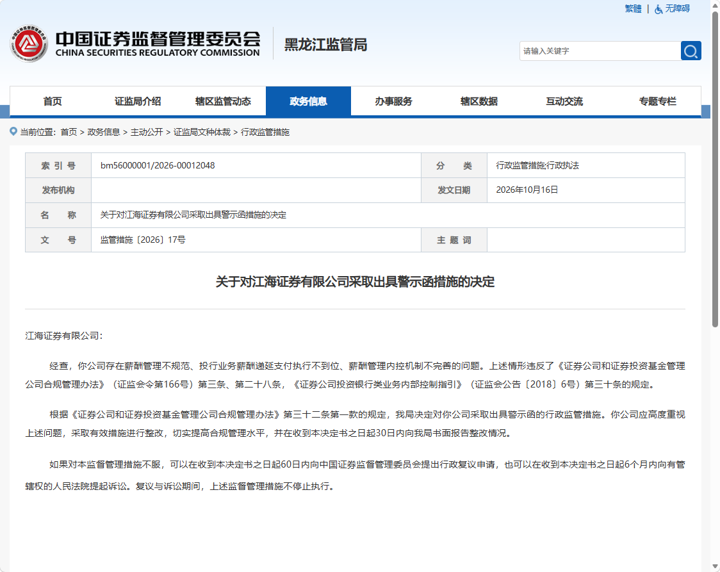This screenshot has height=572, width=720.
Task: Open the 办事服务 menu tab
Action: tap(393, 101)
